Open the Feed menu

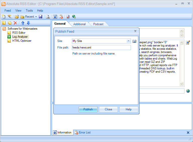point(8,11)
